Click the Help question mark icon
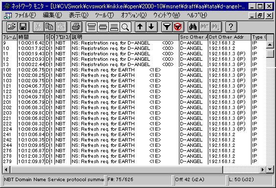The width and height of the screenshot is (276, 188). click(231, 27)
